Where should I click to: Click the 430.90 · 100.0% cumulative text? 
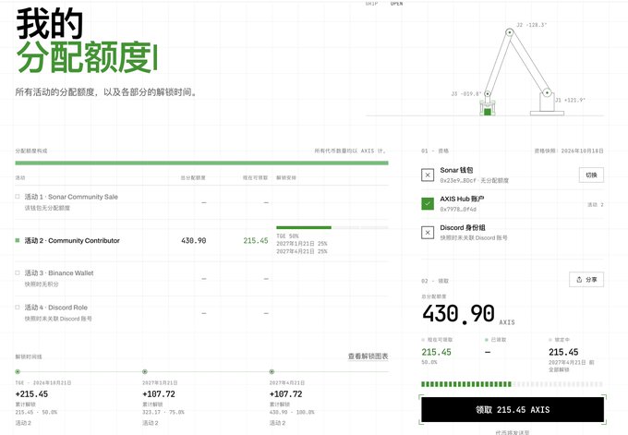[x=292, y=412]
